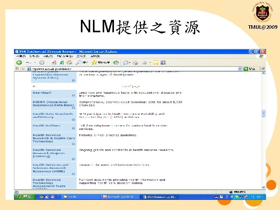Refresh the page via the Refresh icon
The height and width of the screenshot is (210, 280).
point(61,63)
